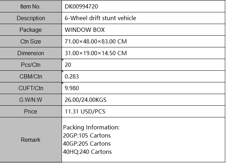Click the CUFT/Ctn label cell
The height and width of the screenshot is (163, 227).
(31, 88)
